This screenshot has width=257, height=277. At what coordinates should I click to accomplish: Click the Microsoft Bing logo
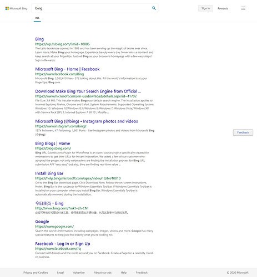(x=16, y=8)
